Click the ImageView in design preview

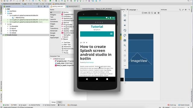(140, 58)
